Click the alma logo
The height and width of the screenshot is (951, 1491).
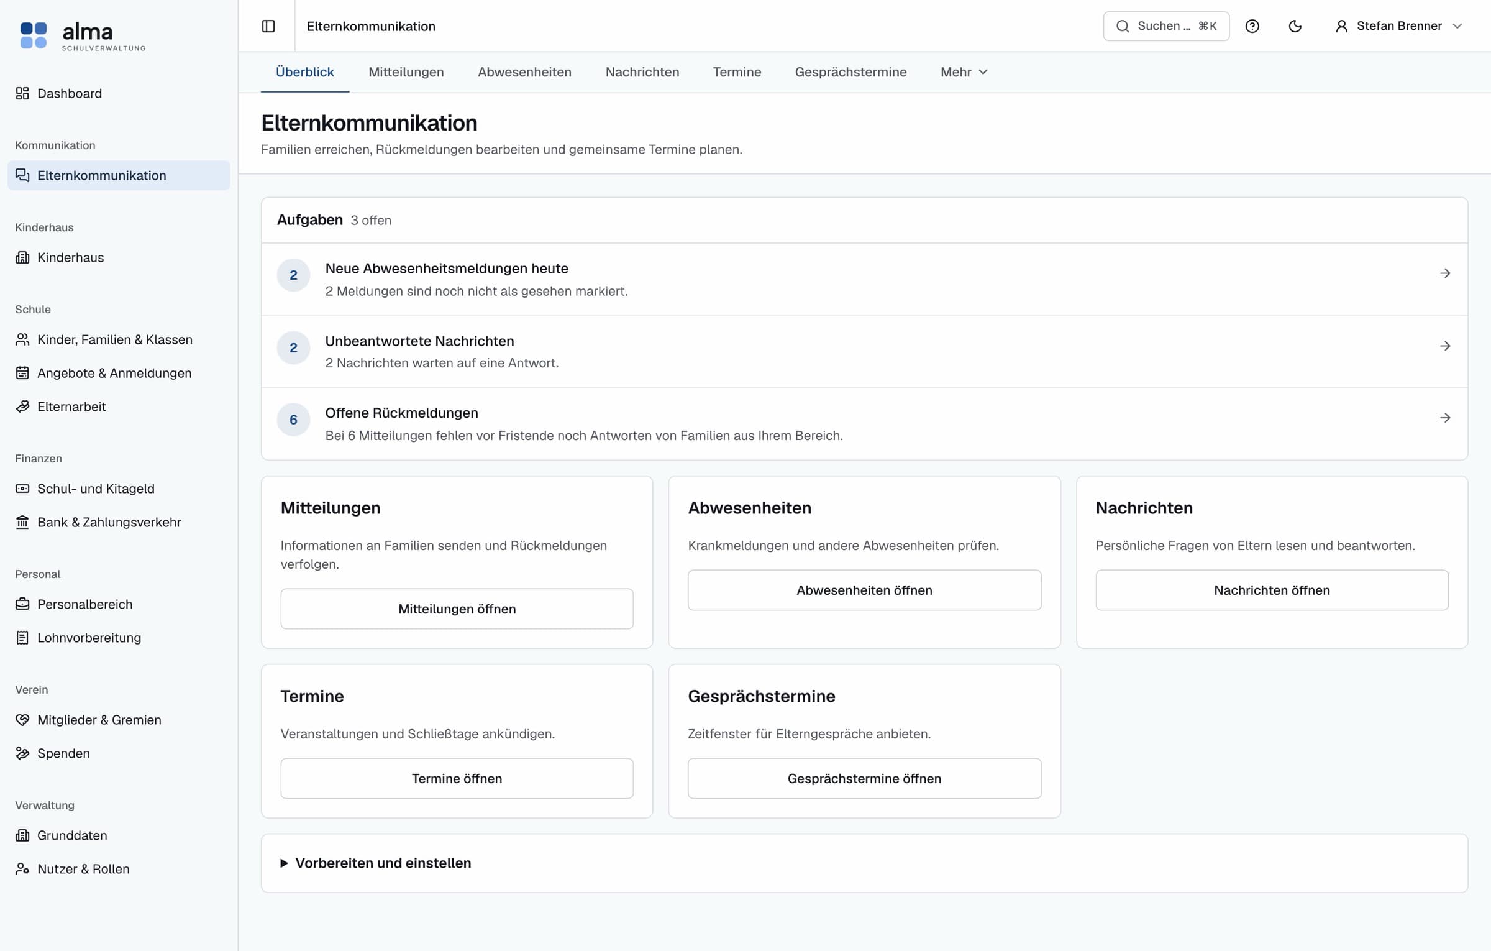coord(83,35)
